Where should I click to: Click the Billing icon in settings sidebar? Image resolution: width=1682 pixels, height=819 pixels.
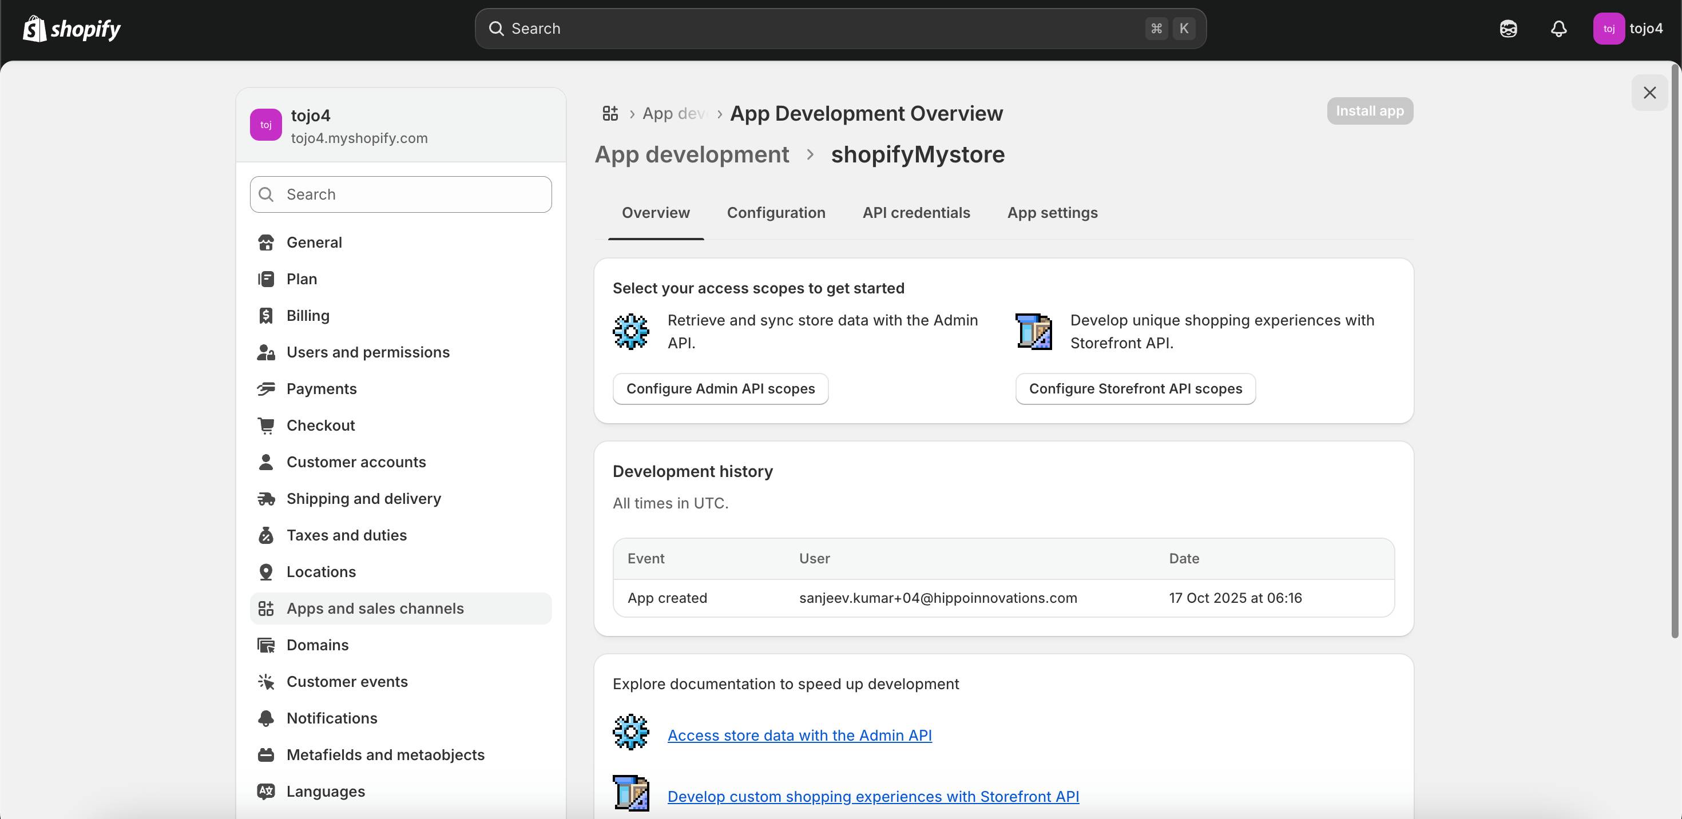coord(266,316)
